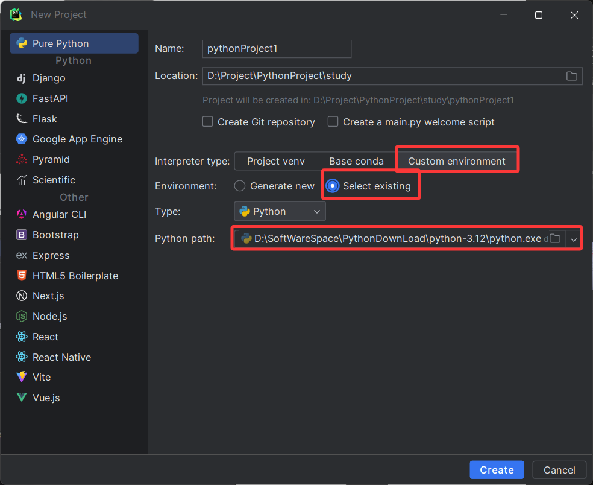This screenshot has height=485, width=593.
Task: Click the React atom icon
Action: click(x=22, y=337)
